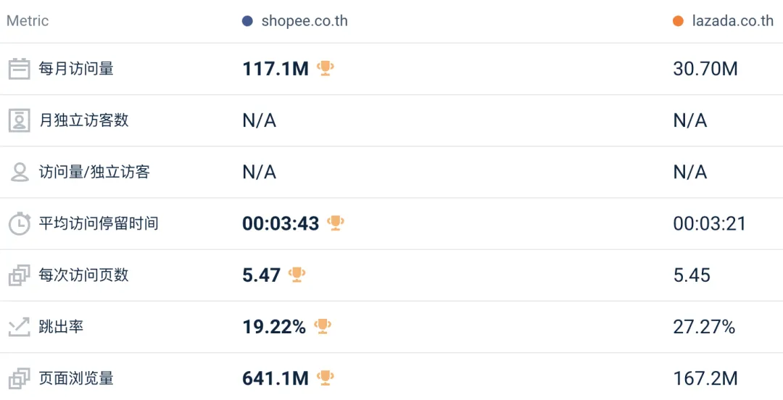Select the 跳出率 metric label
Screen dimensions: 783x400
[61, 327]
